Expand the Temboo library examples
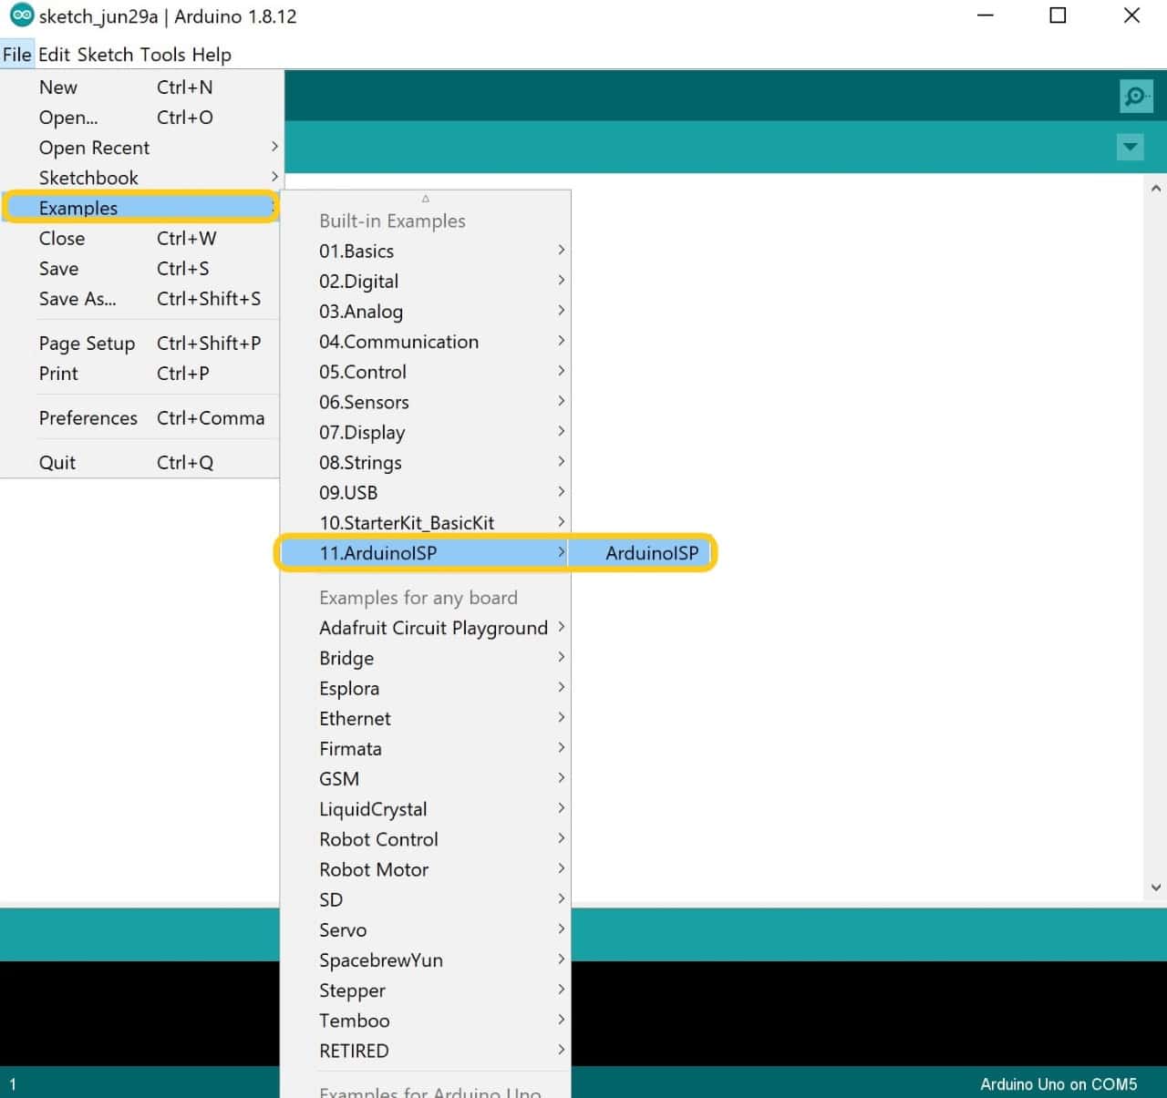 (x=426, y=1021)
